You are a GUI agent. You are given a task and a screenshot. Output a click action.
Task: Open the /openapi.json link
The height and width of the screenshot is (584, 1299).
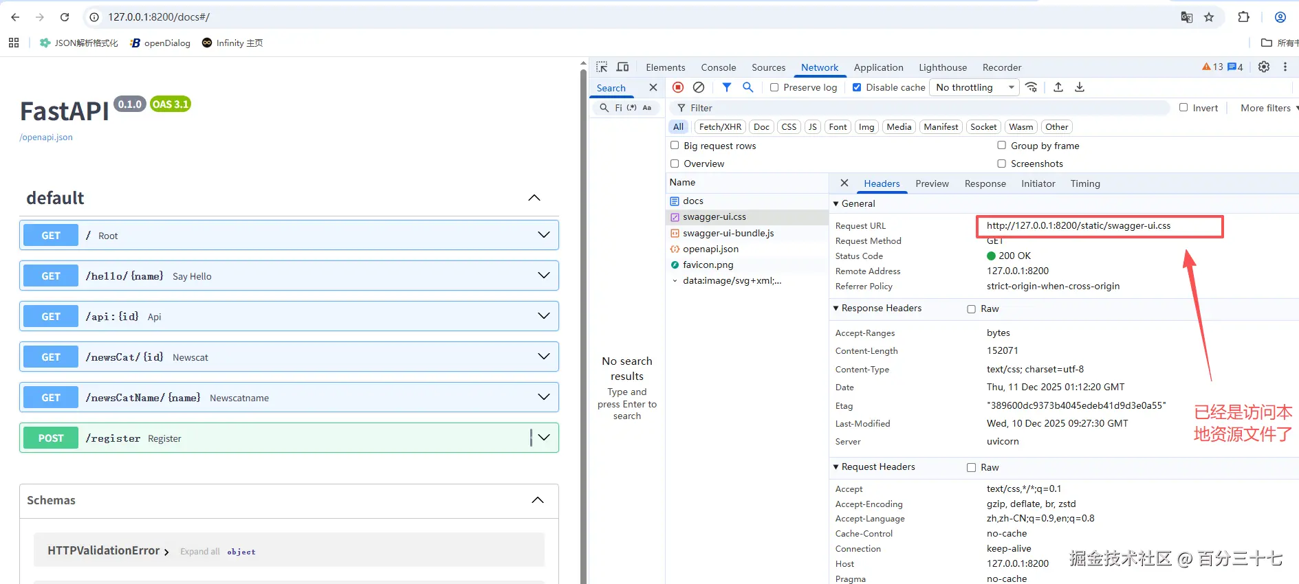pyautogui.click(x=46, y=137)
